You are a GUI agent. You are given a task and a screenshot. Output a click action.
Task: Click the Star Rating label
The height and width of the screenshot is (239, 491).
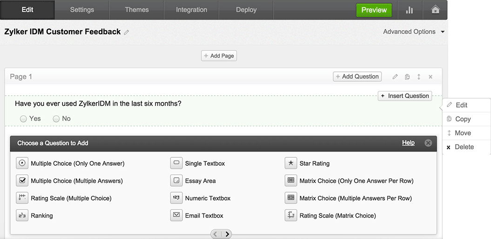click(315, 163)
